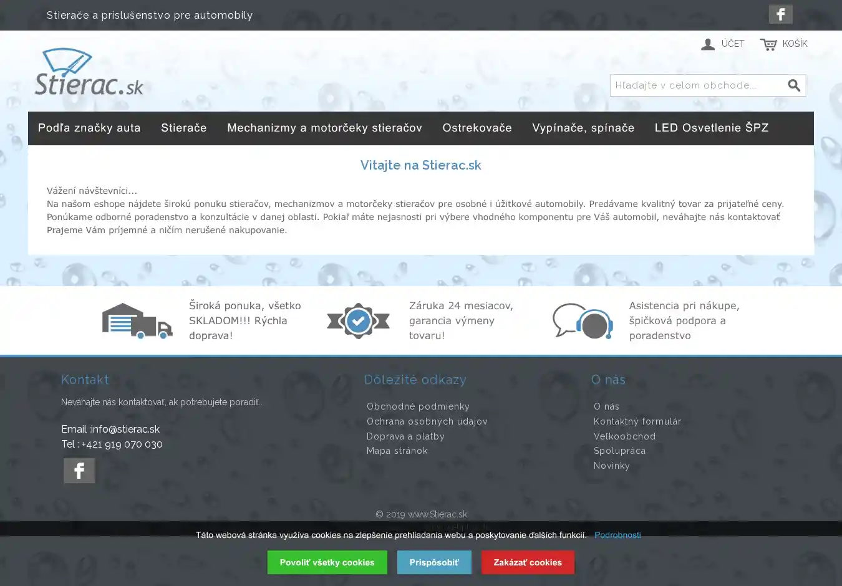Open the 'Podľa značky auta' menu
This screenshot has height=586, width=842.
89,128
